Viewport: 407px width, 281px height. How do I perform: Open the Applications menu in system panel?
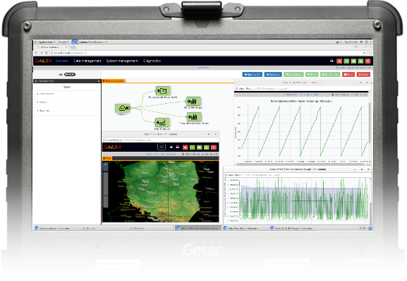tap(46, 42)
